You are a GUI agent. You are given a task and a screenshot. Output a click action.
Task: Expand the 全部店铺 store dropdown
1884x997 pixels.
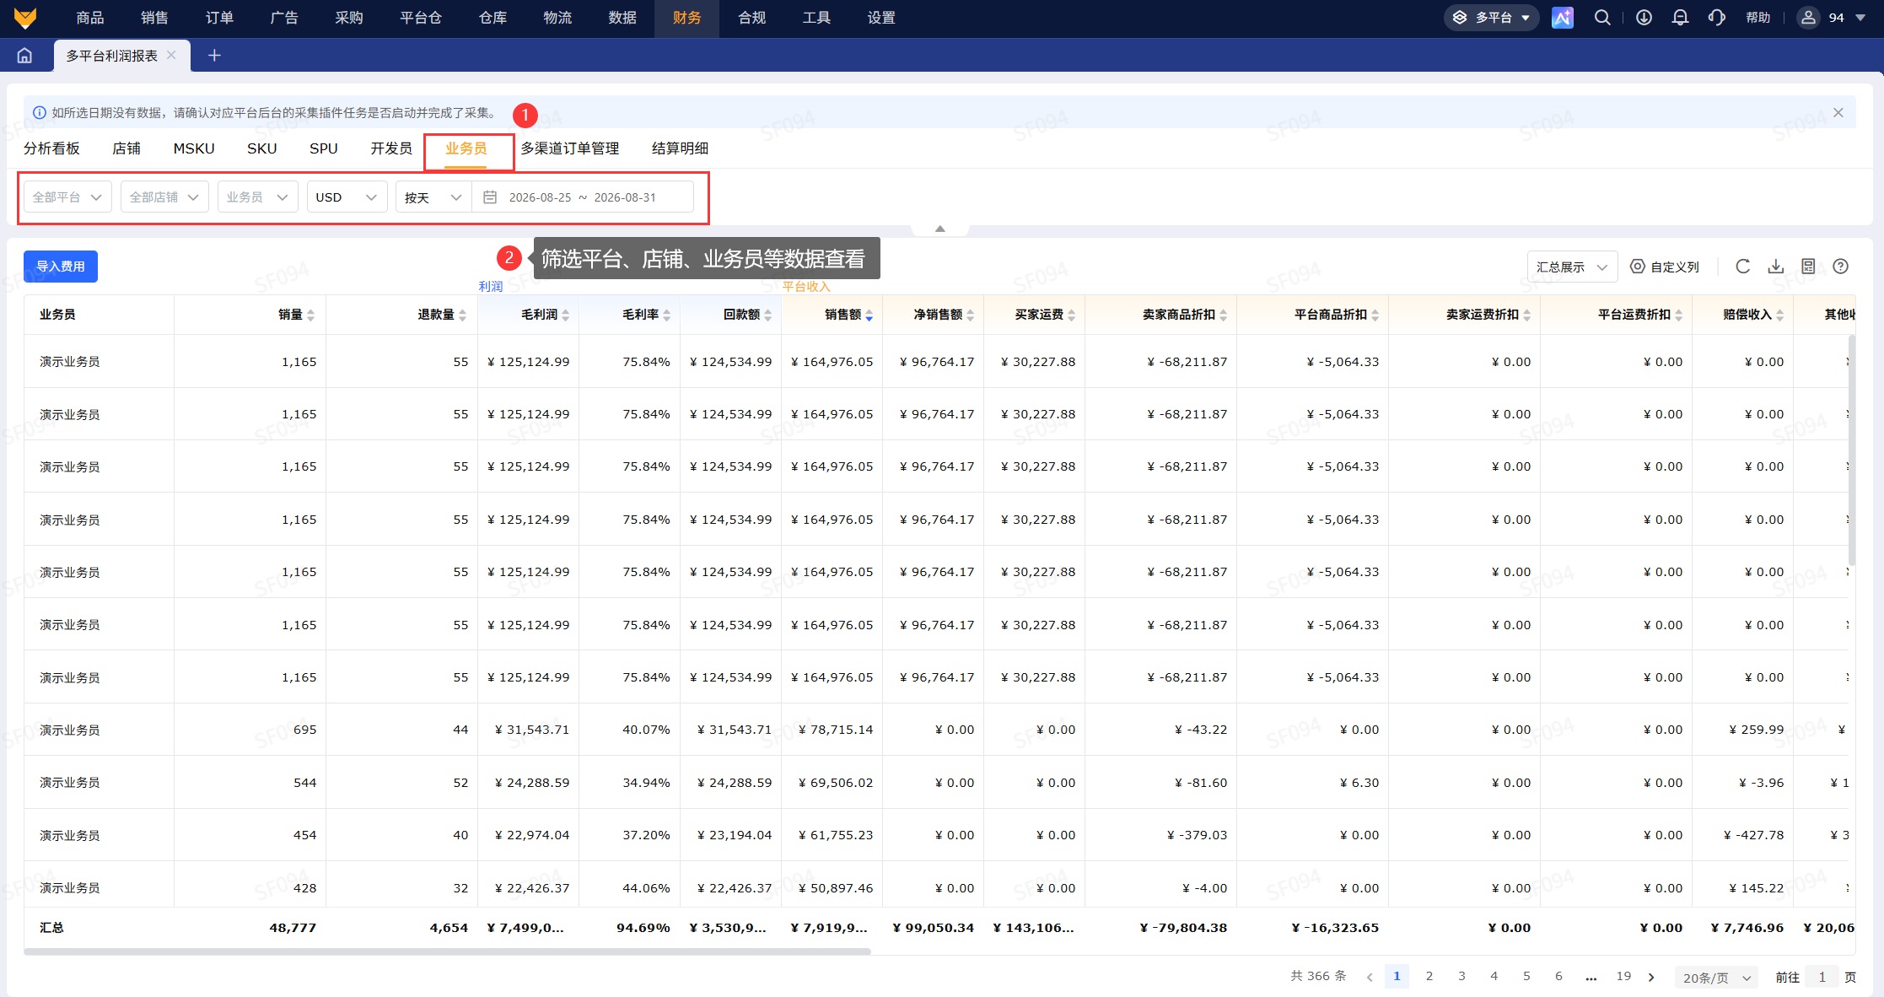164,197
